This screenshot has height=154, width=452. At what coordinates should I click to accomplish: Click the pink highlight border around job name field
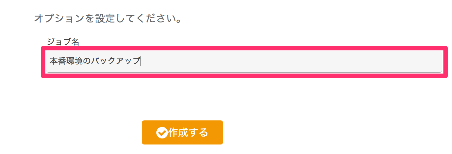point(244,48)
